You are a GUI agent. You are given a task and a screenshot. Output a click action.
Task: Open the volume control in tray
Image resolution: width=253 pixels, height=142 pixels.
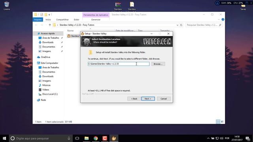[222, 138]
